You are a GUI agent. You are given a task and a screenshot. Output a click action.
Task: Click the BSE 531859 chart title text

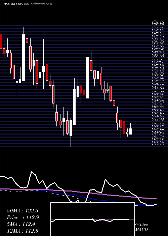coord(28,4)
